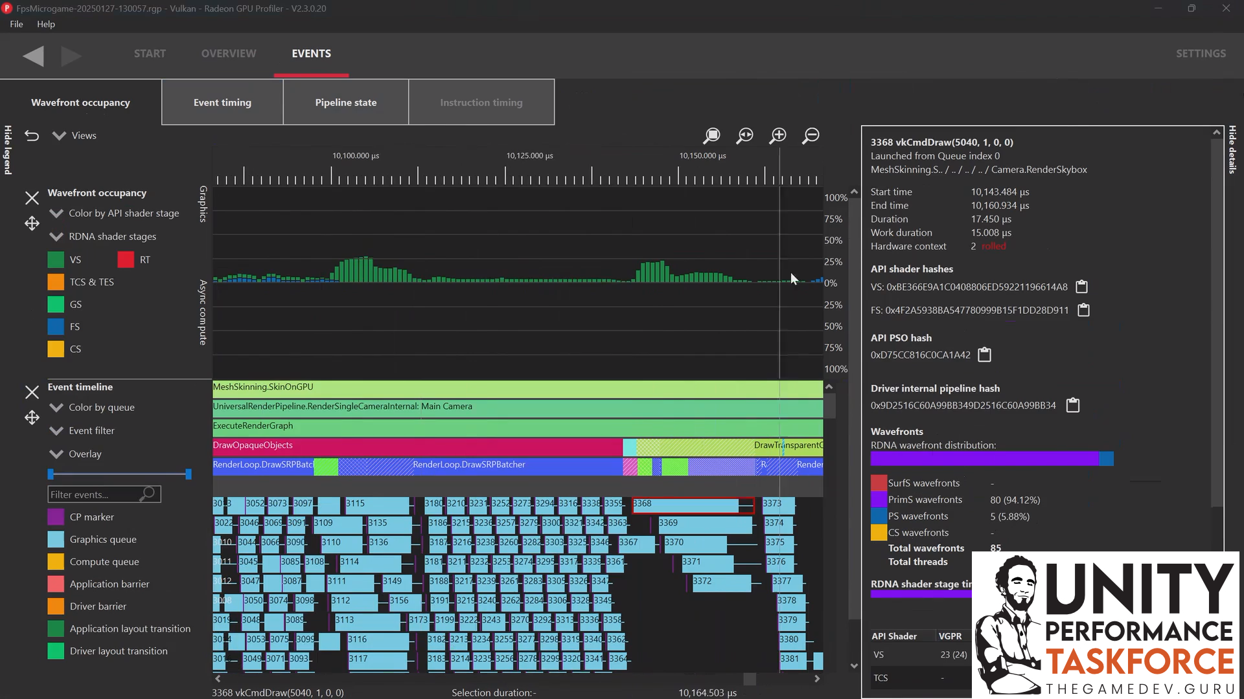Zoom in using the plus magnifier icon
Screen dimensions: 1244x699
click(x=778, y=136)
